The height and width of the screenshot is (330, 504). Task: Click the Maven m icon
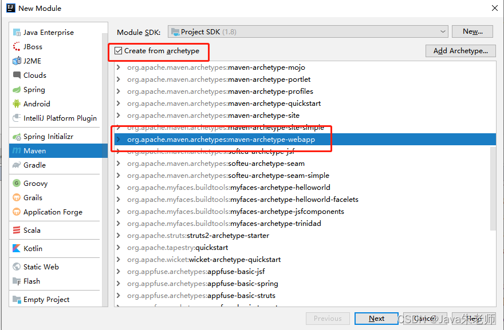[17, 151]
